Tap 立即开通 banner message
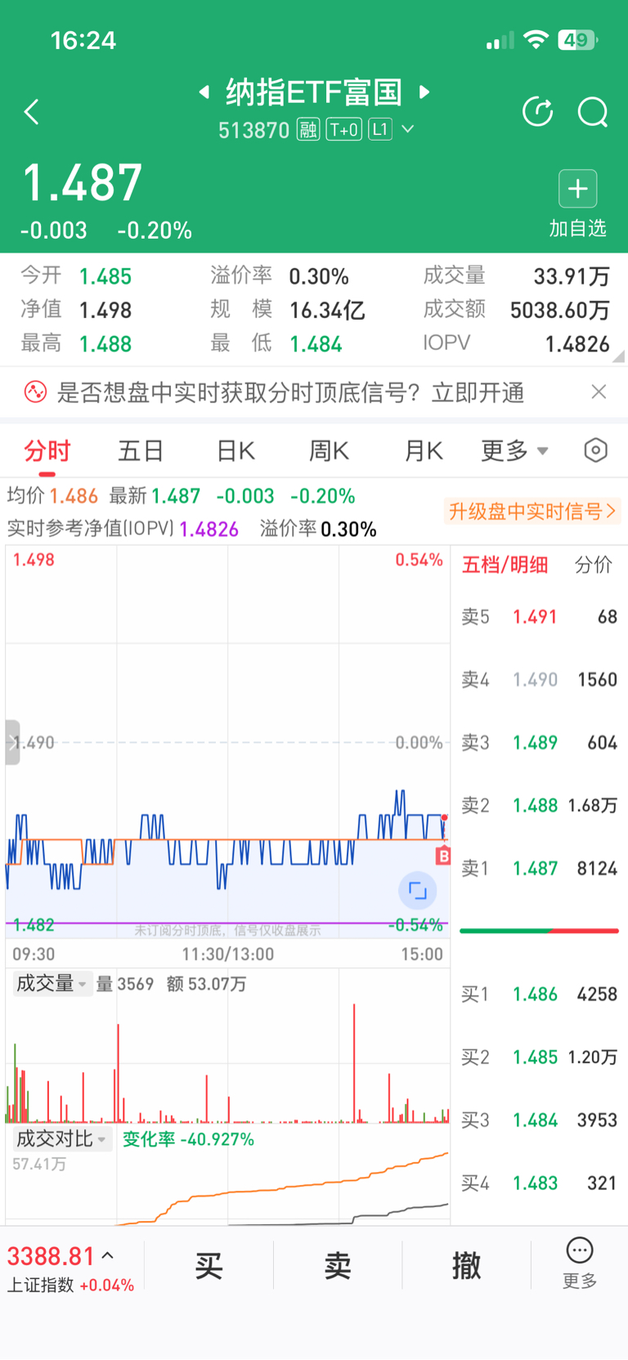This screenshot has height=1360, width=628. tap(478, 393)
